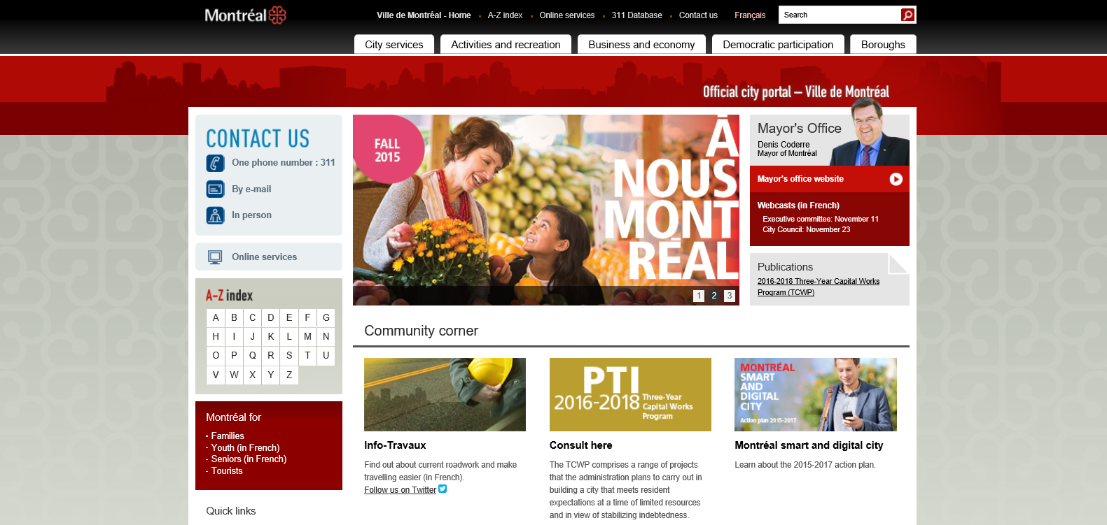Open Democratic participation tab

click(x=778, y=44)
